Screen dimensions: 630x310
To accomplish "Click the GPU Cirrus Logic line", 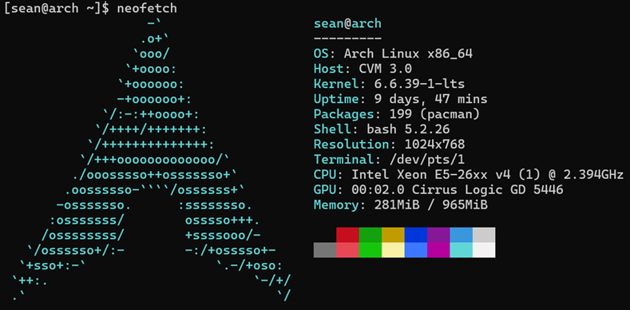I will [x=438, y=190].
